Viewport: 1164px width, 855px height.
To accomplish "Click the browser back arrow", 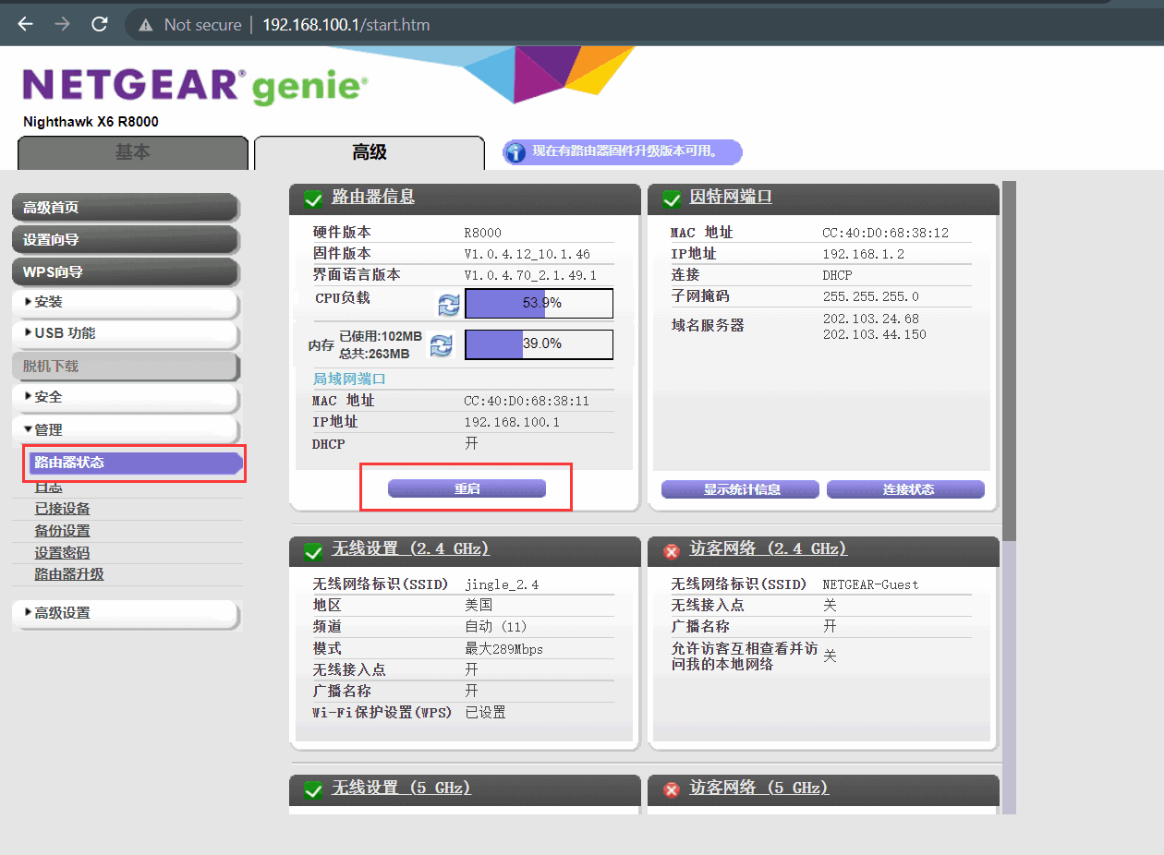I will click(25, 24).
